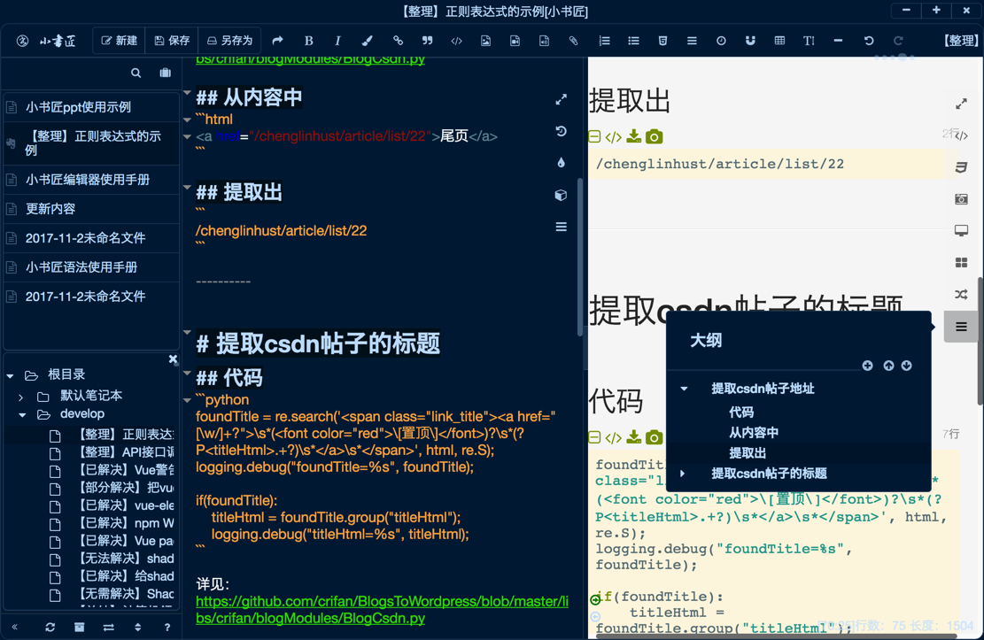Click the history rotate icon beside the editor
The image size is (984, 640).
click(561, 131)
